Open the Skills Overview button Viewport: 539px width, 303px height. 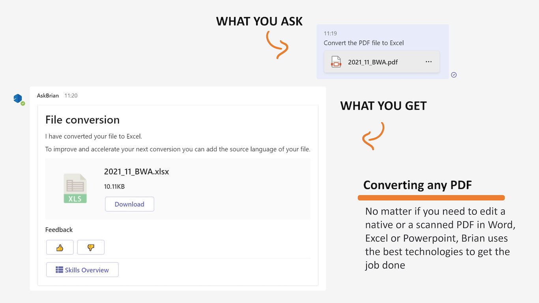coord(82,270)
